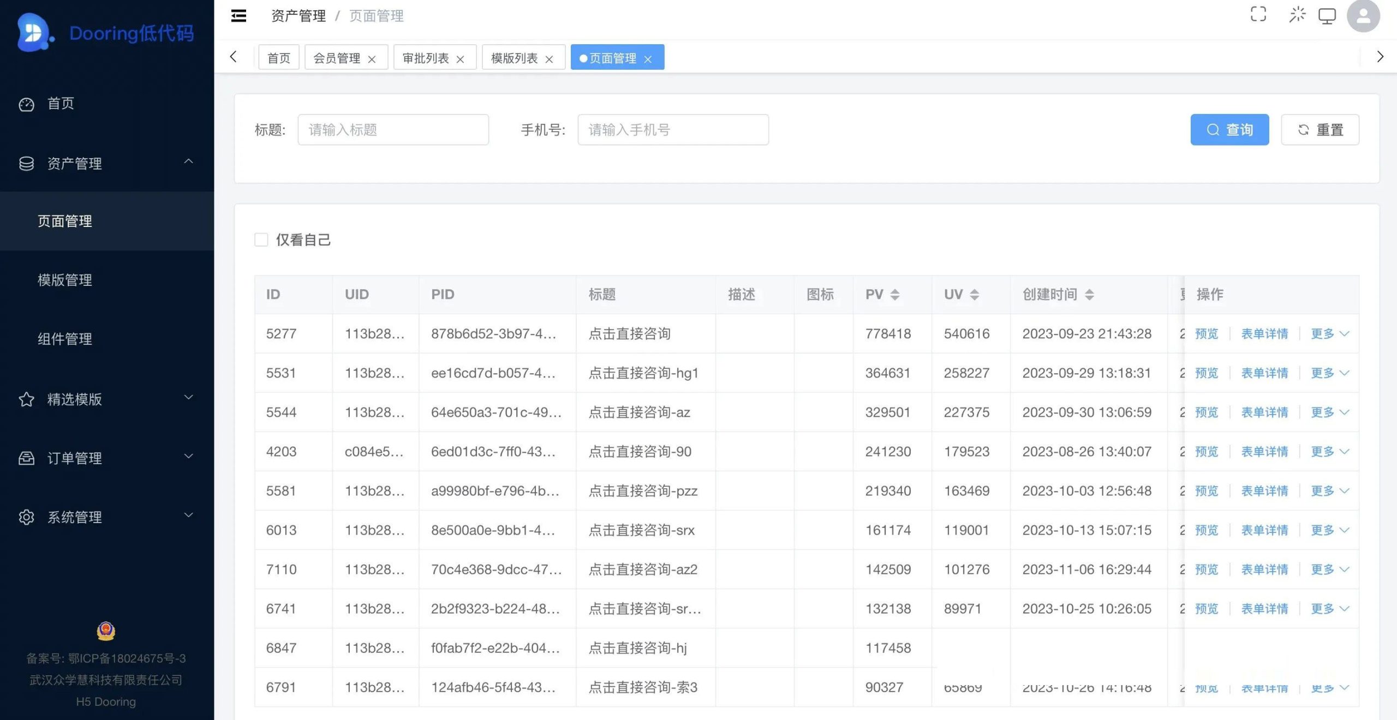Open the user avatar profile icon
The image size is (1397, 720).
[x=1363, y=16]
